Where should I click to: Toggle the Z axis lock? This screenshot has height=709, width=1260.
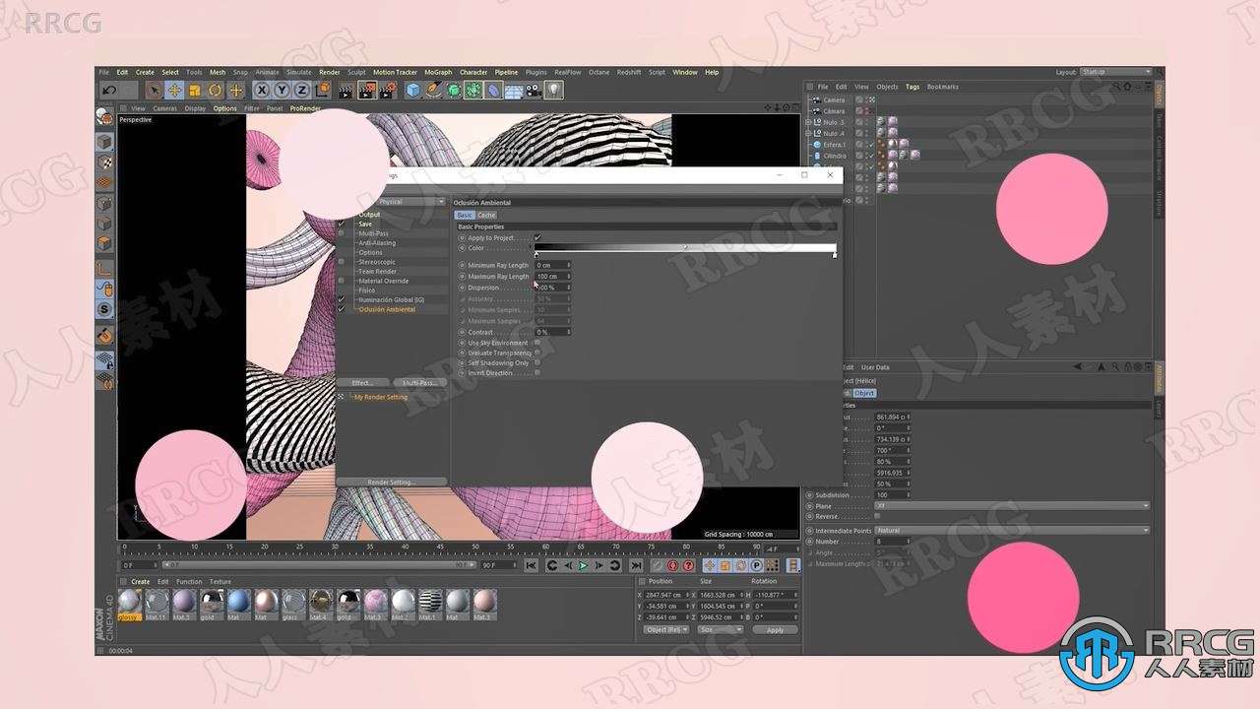pos(302,91)
